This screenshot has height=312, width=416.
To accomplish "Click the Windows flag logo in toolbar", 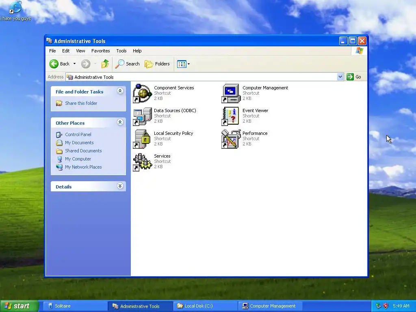I will click(360, 51).
